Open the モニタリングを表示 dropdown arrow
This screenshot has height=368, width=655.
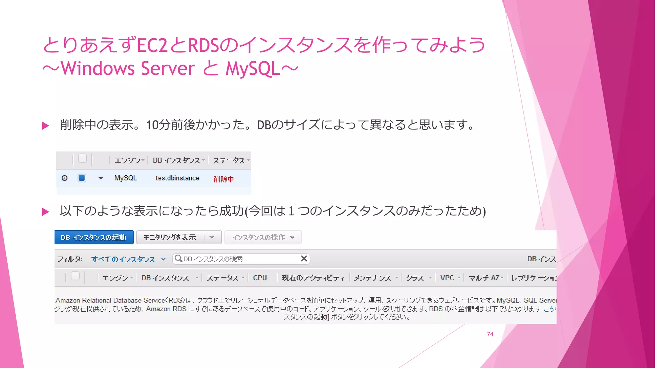coord(212,237)
